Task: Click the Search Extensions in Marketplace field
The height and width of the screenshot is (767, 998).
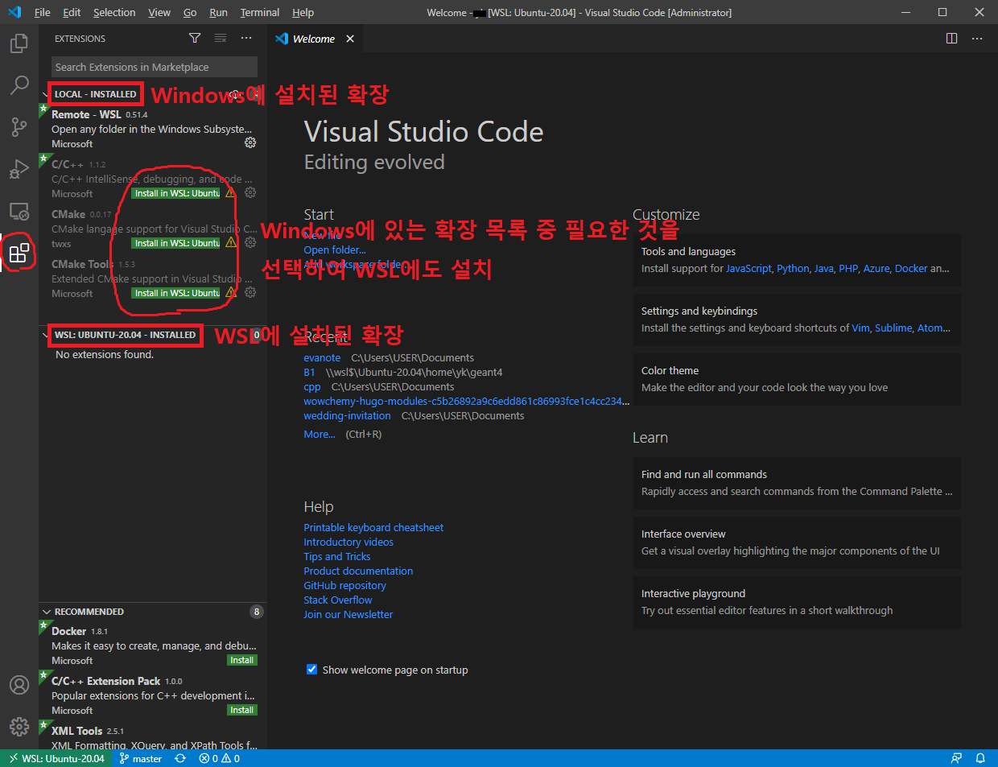Action: (154, 68)
